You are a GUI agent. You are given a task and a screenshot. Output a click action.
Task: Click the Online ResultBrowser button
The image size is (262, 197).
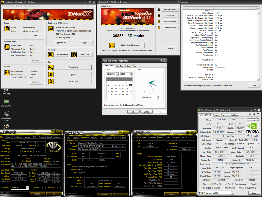[130, 45]
